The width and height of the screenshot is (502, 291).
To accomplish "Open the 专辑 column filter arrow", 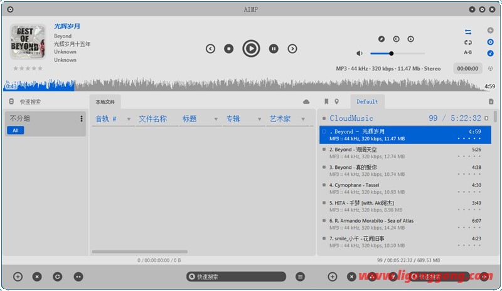I will click(x=259, y=119).
